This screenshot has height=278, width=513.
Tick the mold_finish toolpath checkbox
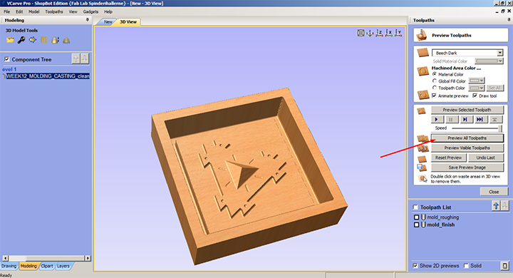click(x=417, y=225)
